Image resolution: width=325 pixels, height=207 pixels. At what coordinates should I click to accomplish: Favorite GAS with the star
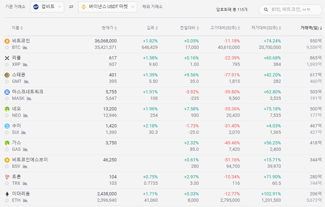[7, 150]
